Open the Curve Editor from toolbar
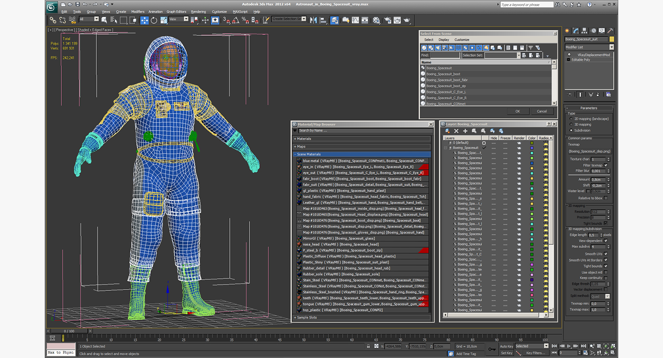Screen dimensions: 663x358 [x=355, y=20]
